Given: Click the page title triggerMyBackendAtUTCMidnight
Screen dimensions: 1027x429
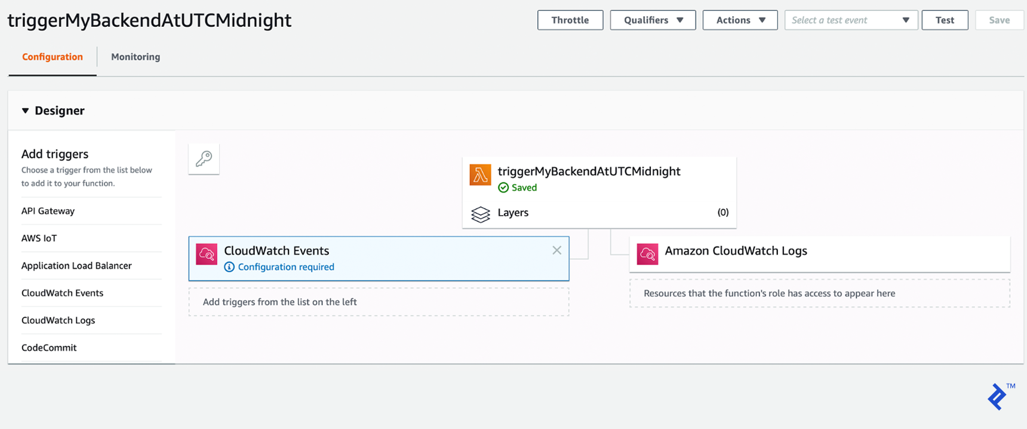Looking at the screenshot, I should pos(149,20).
